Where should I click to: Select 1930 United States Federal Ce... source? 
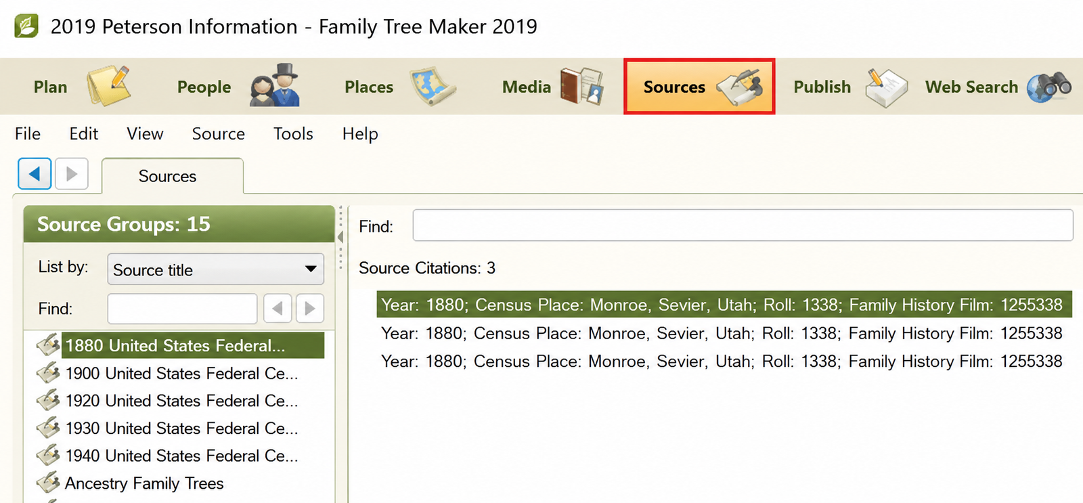pyautogui.click(x=181, y=428)
